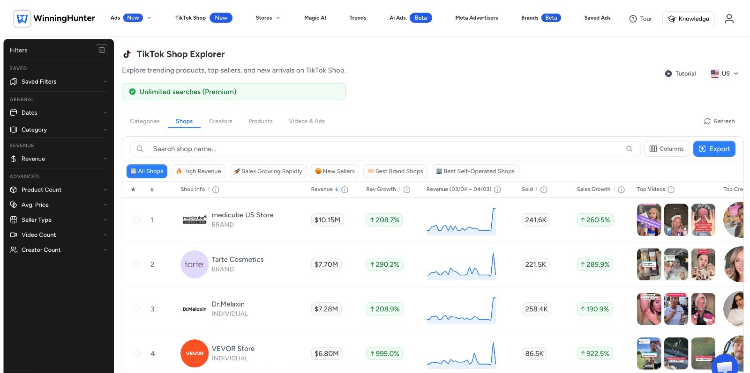Click the Tarte Cosmetics shop logo
The image size is (750, 373).
click(195, 264)
